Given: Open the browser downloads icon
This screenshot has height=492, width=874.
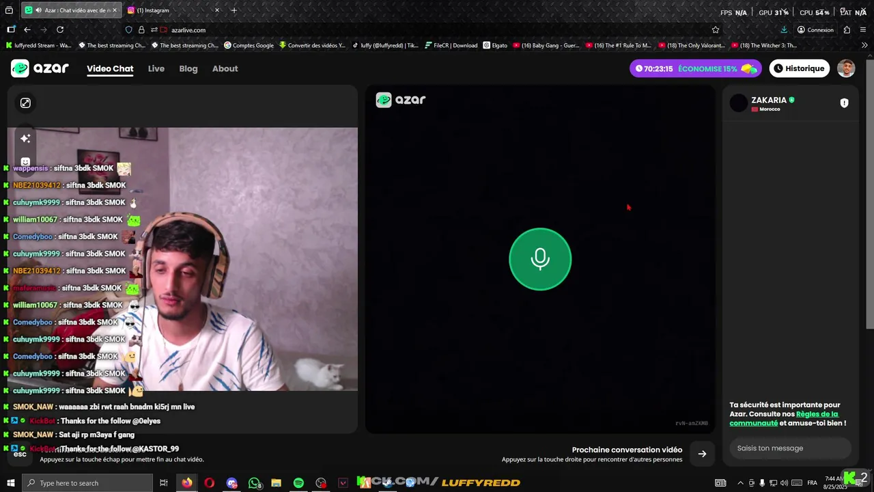Looking at the screenshot, I should [x=784, y=29].
